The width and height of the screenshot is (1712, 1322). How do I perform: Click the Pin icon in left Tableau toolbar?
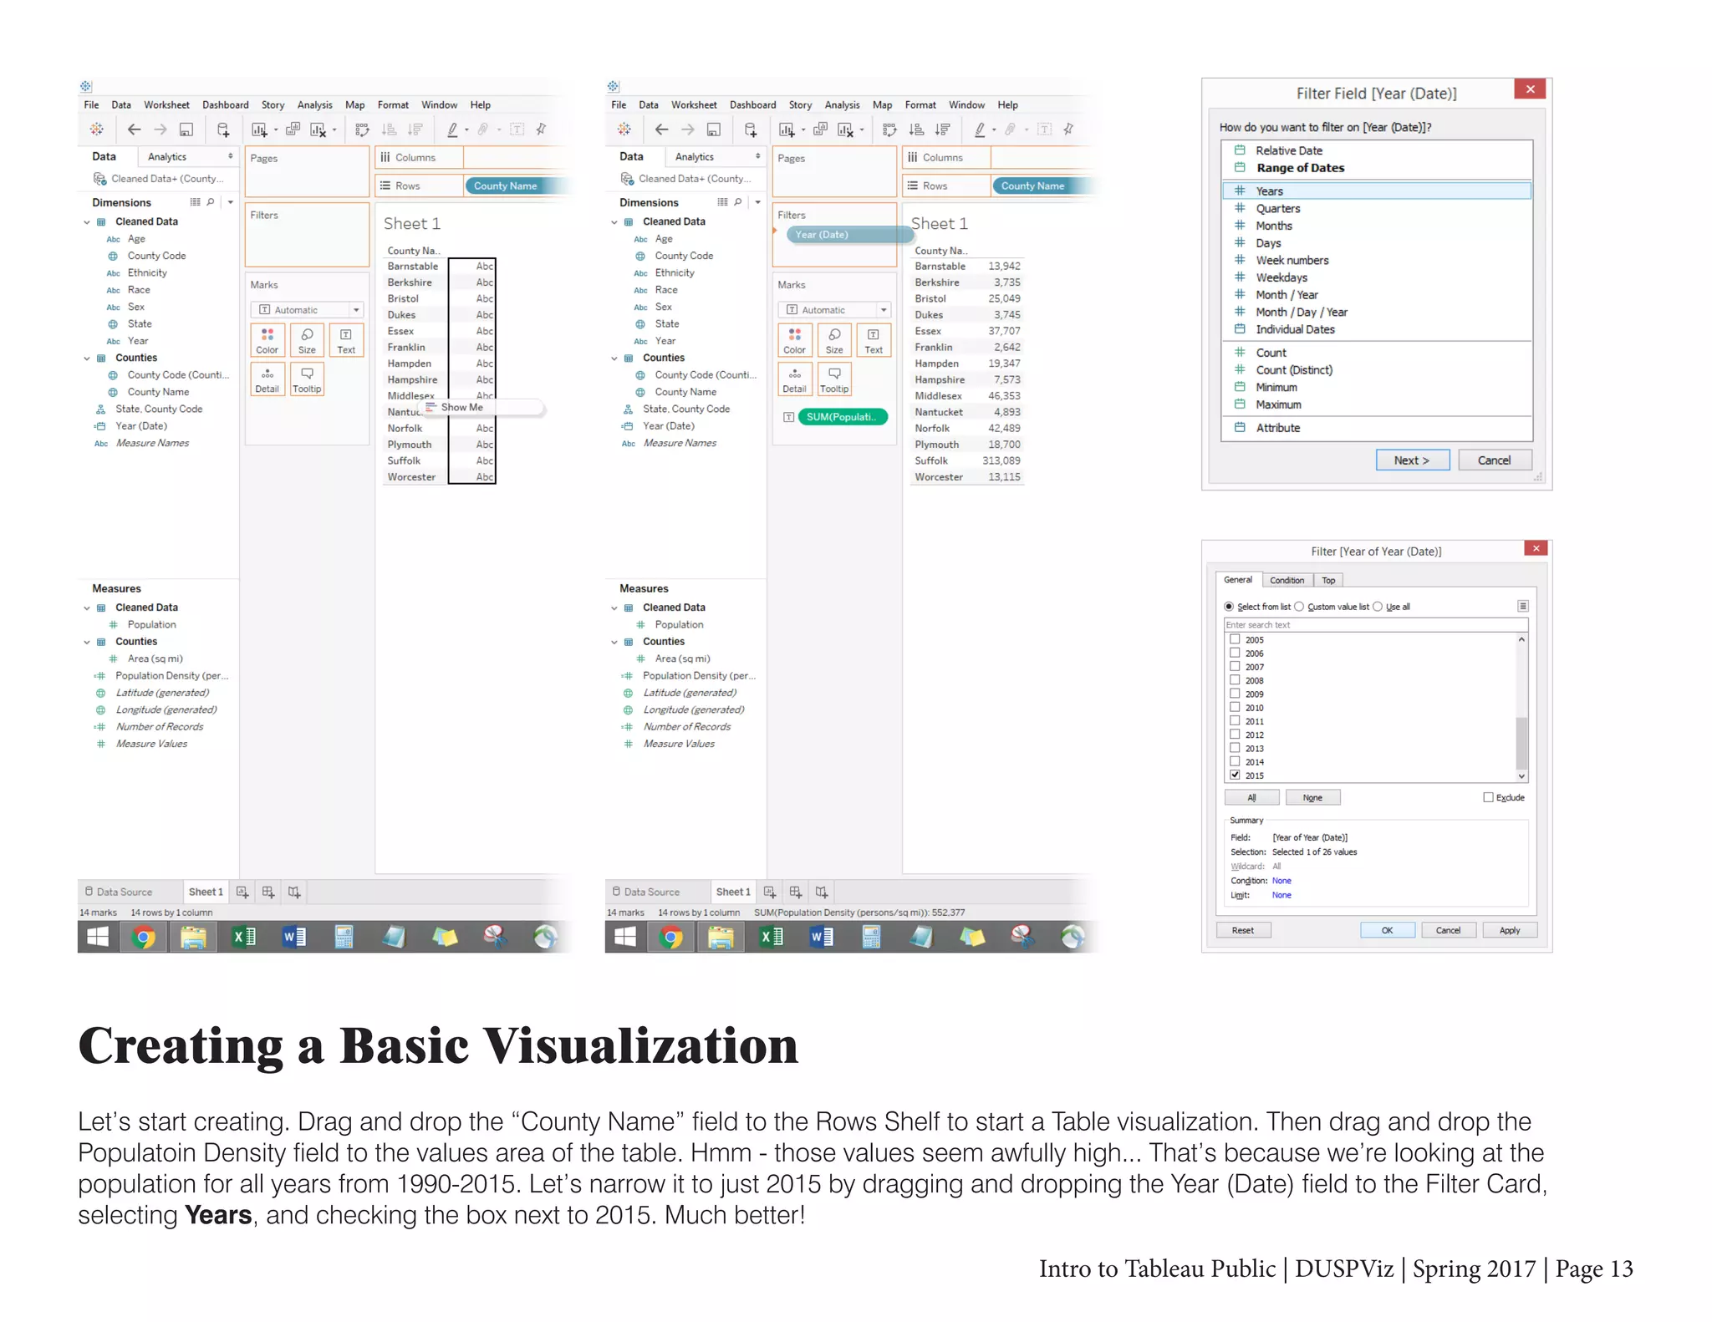click(542, 130)
